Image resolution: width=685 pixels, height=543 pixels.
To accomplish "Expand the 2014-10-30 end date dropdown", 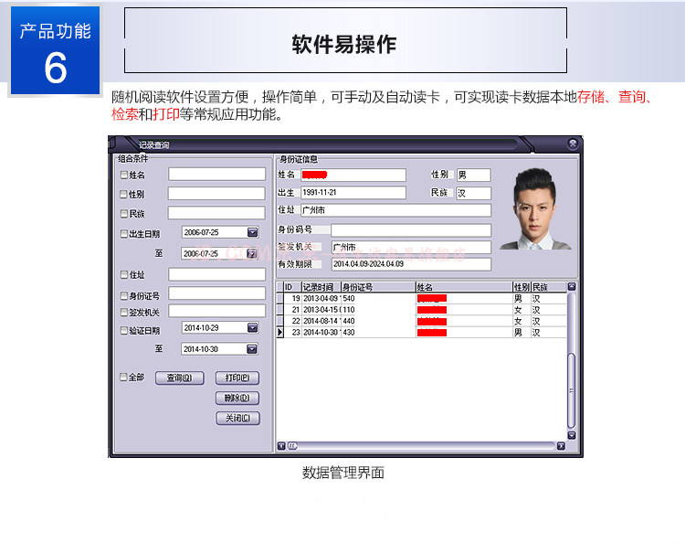I will click(x=252, y=348).
